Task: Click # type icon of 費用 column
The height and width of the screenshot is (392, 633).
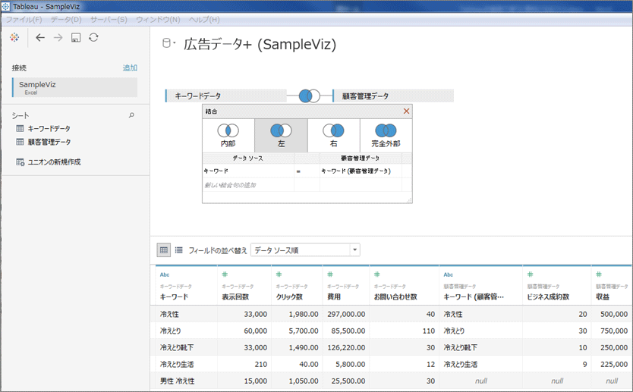Action: (x=330, y=274)
